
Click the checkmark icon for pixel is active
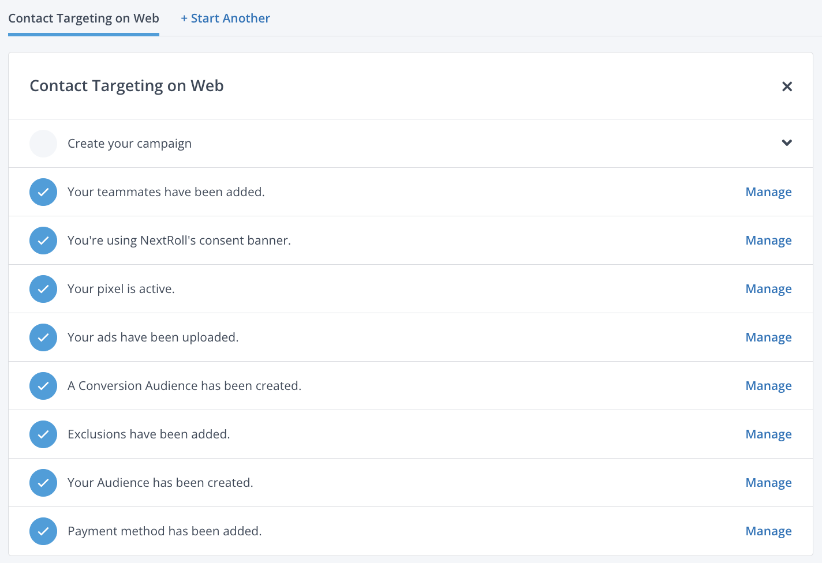click(43, 289)
